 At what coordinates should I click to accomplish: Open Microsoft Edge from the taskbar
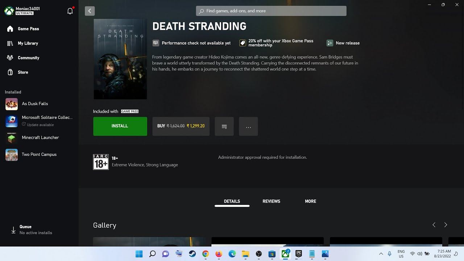(232, 254)
